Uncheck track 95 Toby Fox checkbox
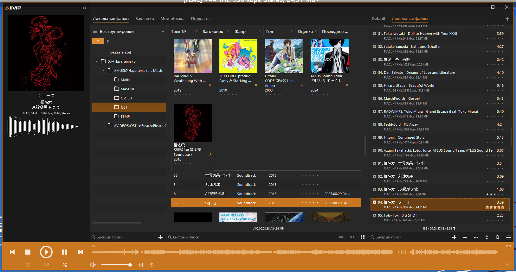The width and height of the screenshot is (516, 272). click(x=375, y=215)
